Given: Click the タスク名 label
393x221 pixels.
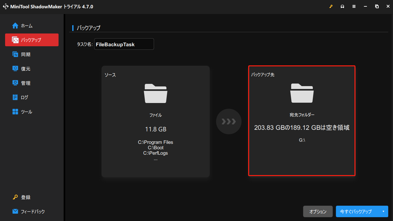Looking at the screenshot, I should click(x=84, y=44).
